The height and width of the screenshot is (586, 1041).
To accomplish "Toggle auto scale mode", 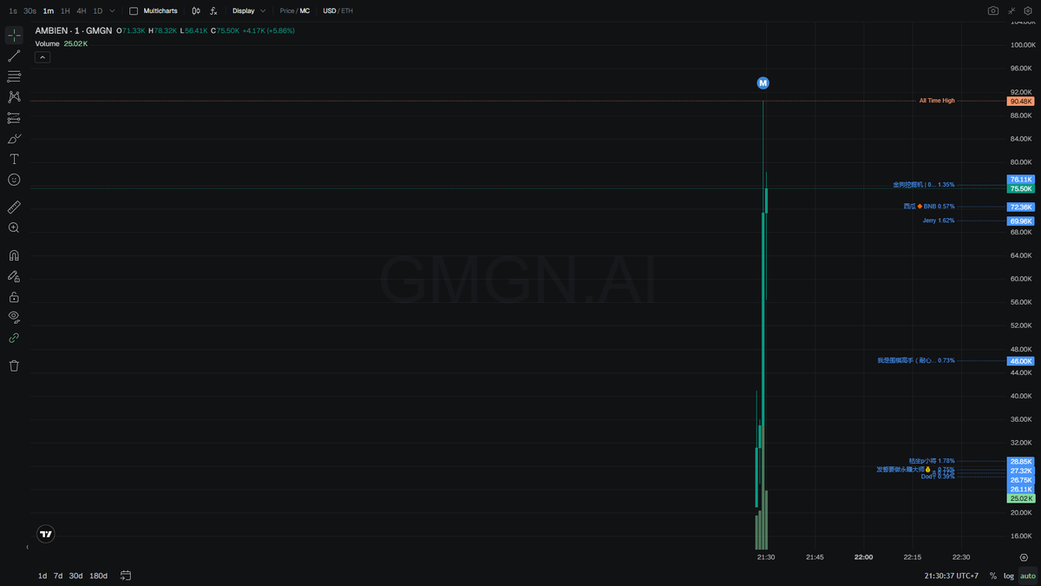I will [x=1027, y=576].
